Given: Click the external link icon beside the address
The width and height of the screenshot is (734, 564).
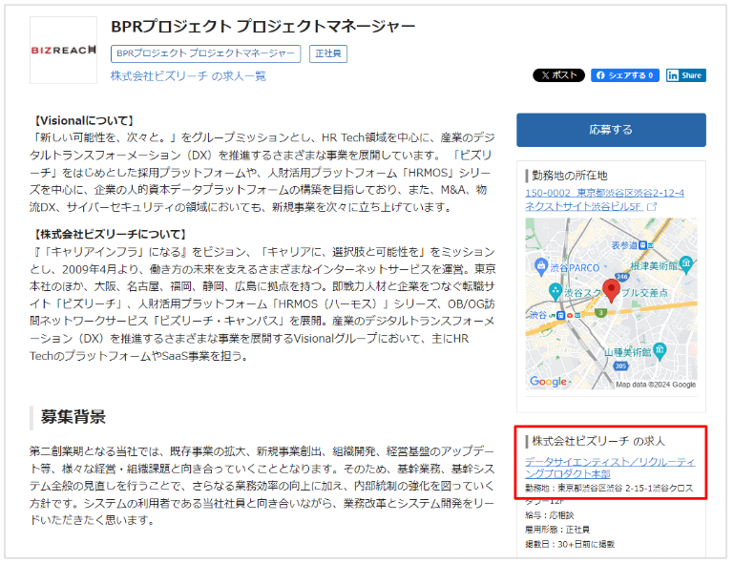Looking at the screenshot, I should (x=652, y=206).
